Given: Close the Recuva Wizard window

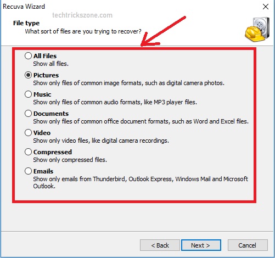Looking at the screenshot, I should pos(266,7).
